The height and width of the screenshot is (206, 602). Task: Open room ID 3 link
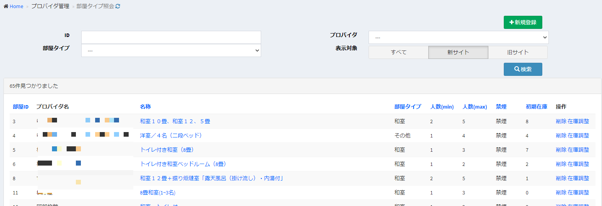click(x=14, y=121)
